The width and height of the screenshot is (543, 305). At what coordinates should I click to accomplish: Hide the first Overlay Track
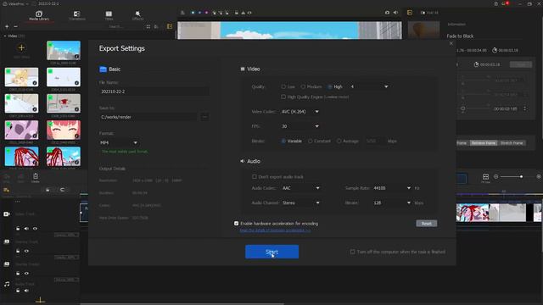(26, 251)
